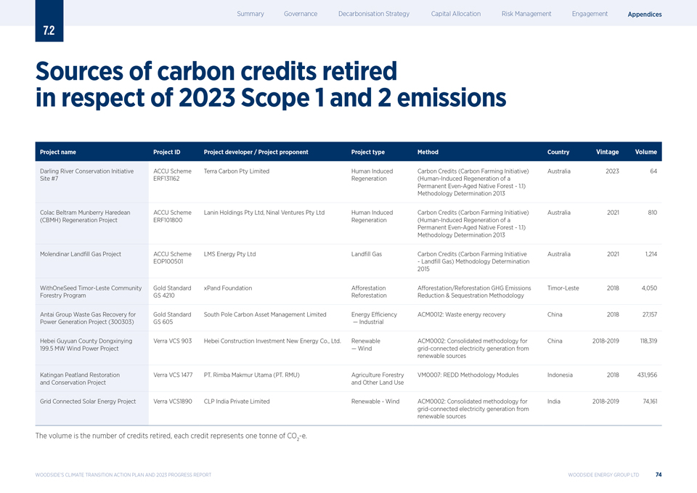Click the Verra VCS 903 project ID

pyautogui.click(x=173, y=341)
